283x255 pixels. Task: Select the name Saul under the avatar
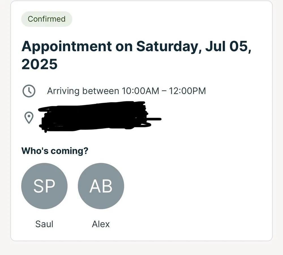click(44, 224)
